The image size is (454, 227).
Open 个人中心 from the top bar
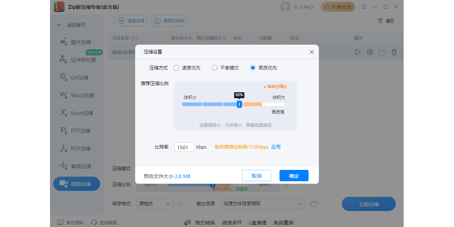pyautogui.click(x=297, y=7)
